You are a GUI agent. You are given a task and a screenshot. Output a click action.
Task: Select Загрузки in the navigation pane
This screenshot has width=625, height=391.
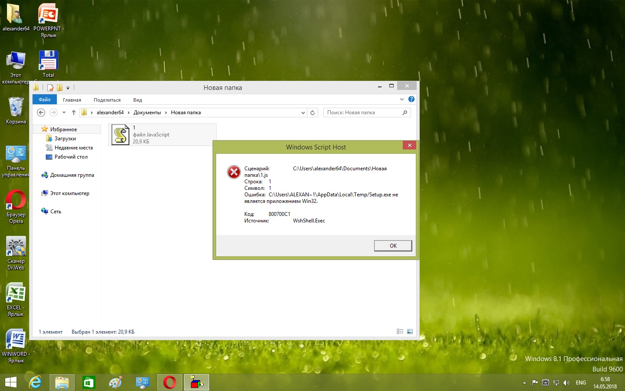pyautogui.click(x=65, y=139)
